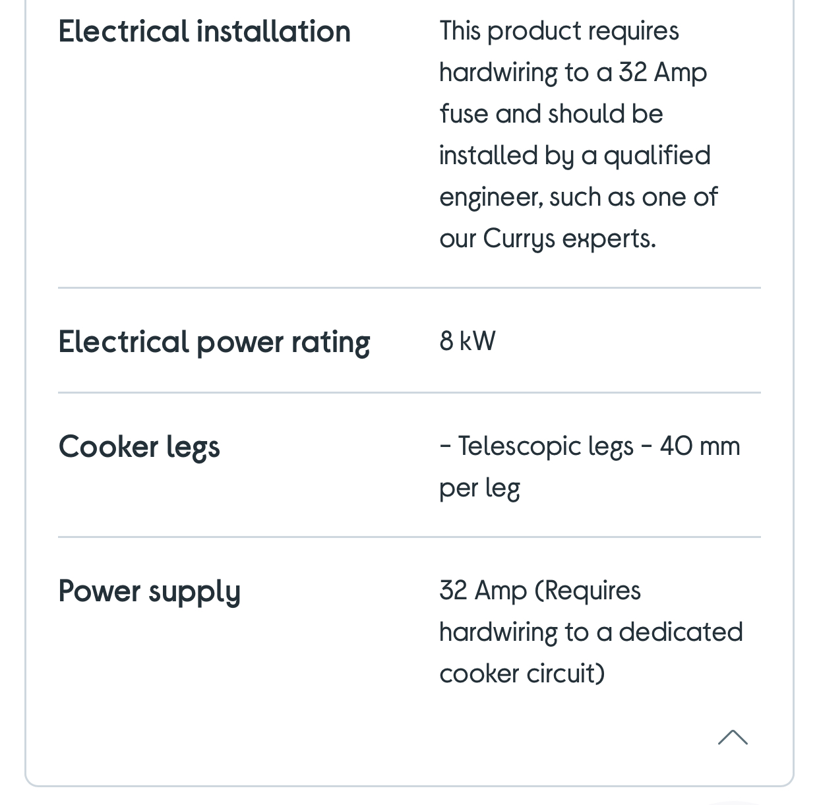Click the '40 mm' measurement text

click(700, 446)
